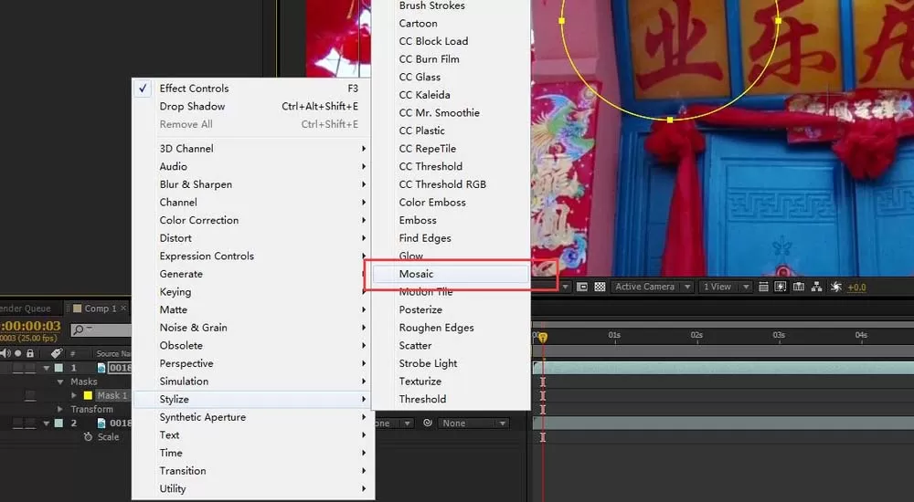Toggle the lock switch on layer 1
Screen dimensions: 914x502
(30, 368)
